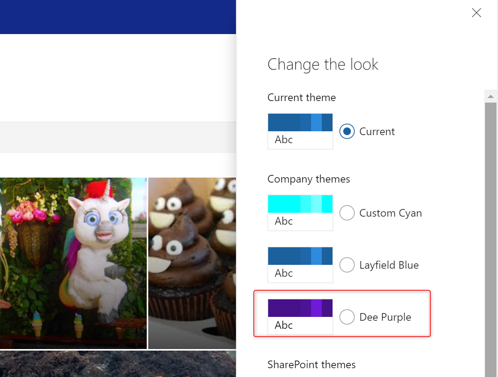Viewport: 498px width, 377px height.
Task: Select the Current theme radio button
Action: 347,131
